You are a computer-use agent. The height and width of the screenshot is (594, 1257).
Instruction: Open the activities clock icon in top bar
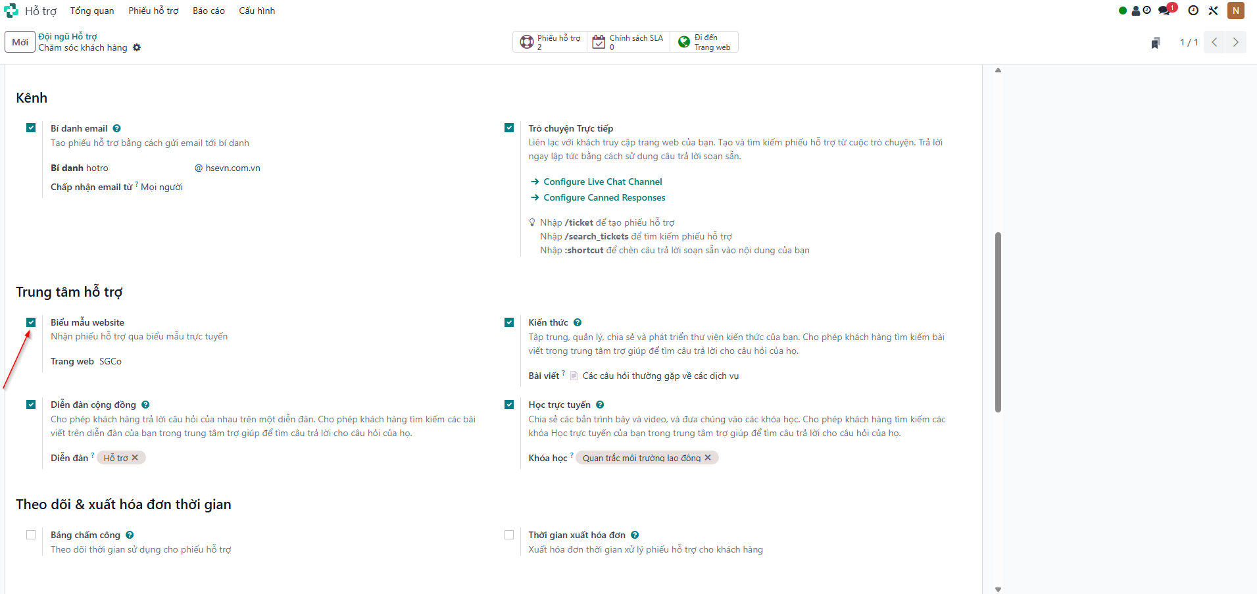point(1193,11)
